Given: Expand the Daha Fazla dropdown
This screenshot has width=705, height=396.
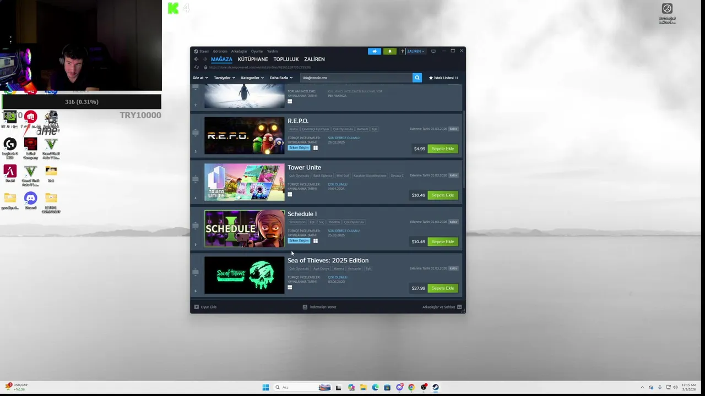Looking at the screenshot, I should click(281, 78).
